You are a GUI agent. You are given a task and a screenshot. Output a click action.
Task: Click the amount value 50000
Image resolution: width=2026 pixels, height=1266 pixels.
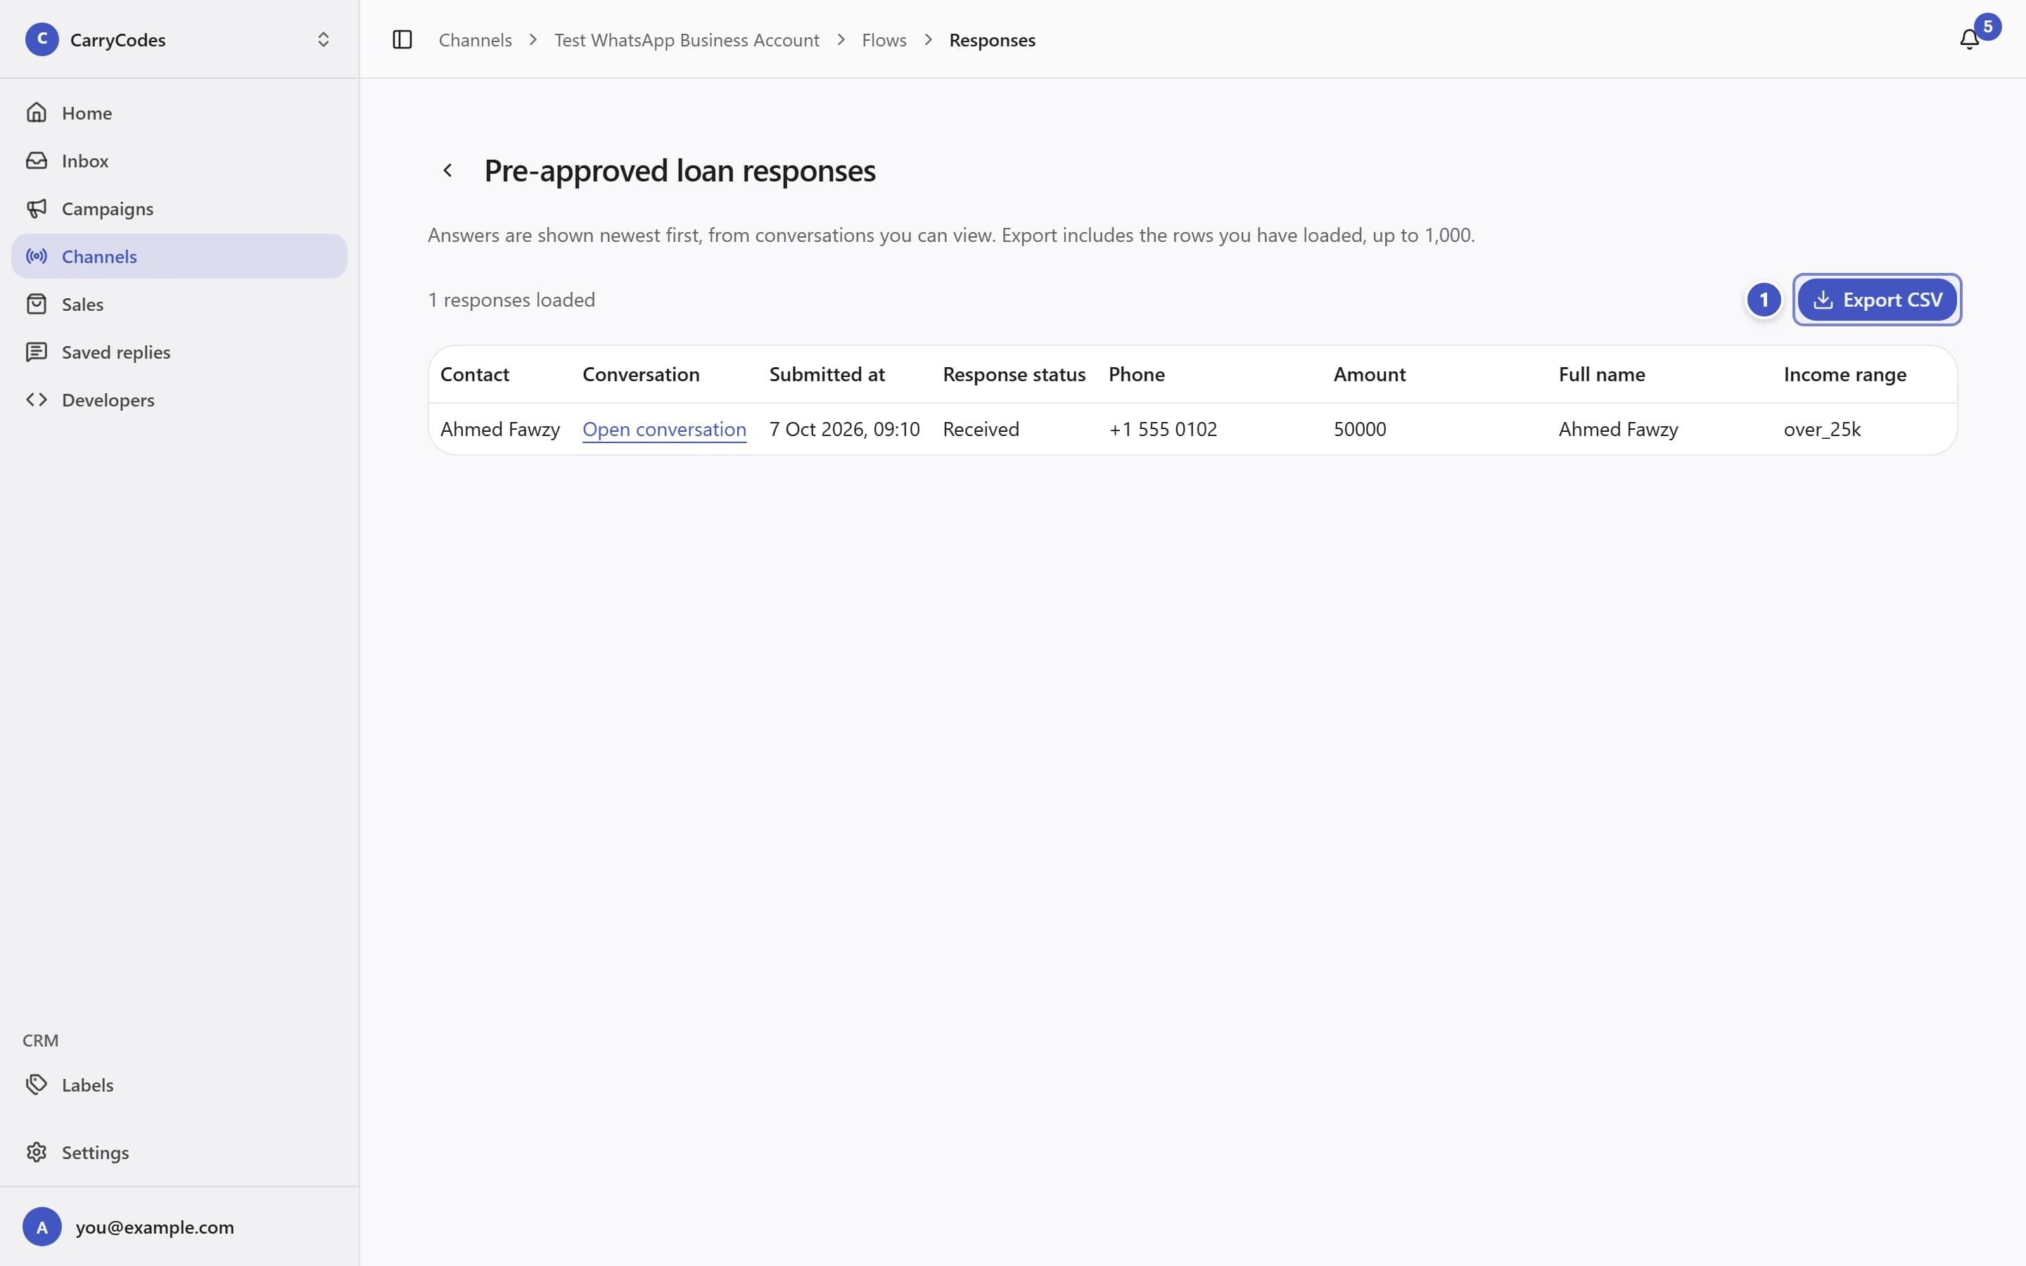click(x=1360, y=429)
